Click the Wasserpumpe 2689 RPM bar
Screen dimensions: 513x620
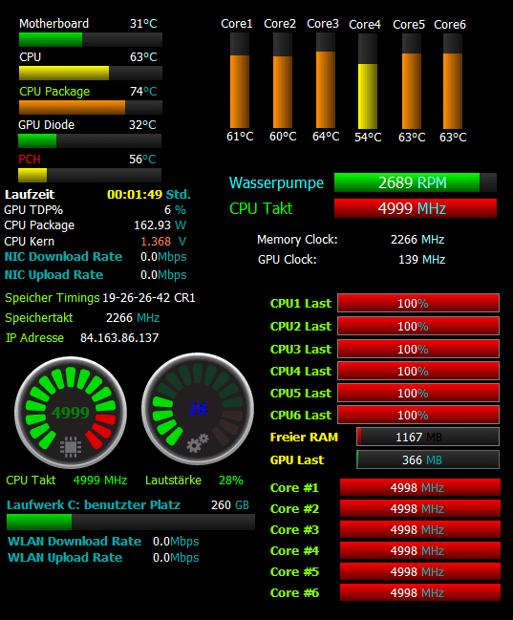(x=416, y=182)
